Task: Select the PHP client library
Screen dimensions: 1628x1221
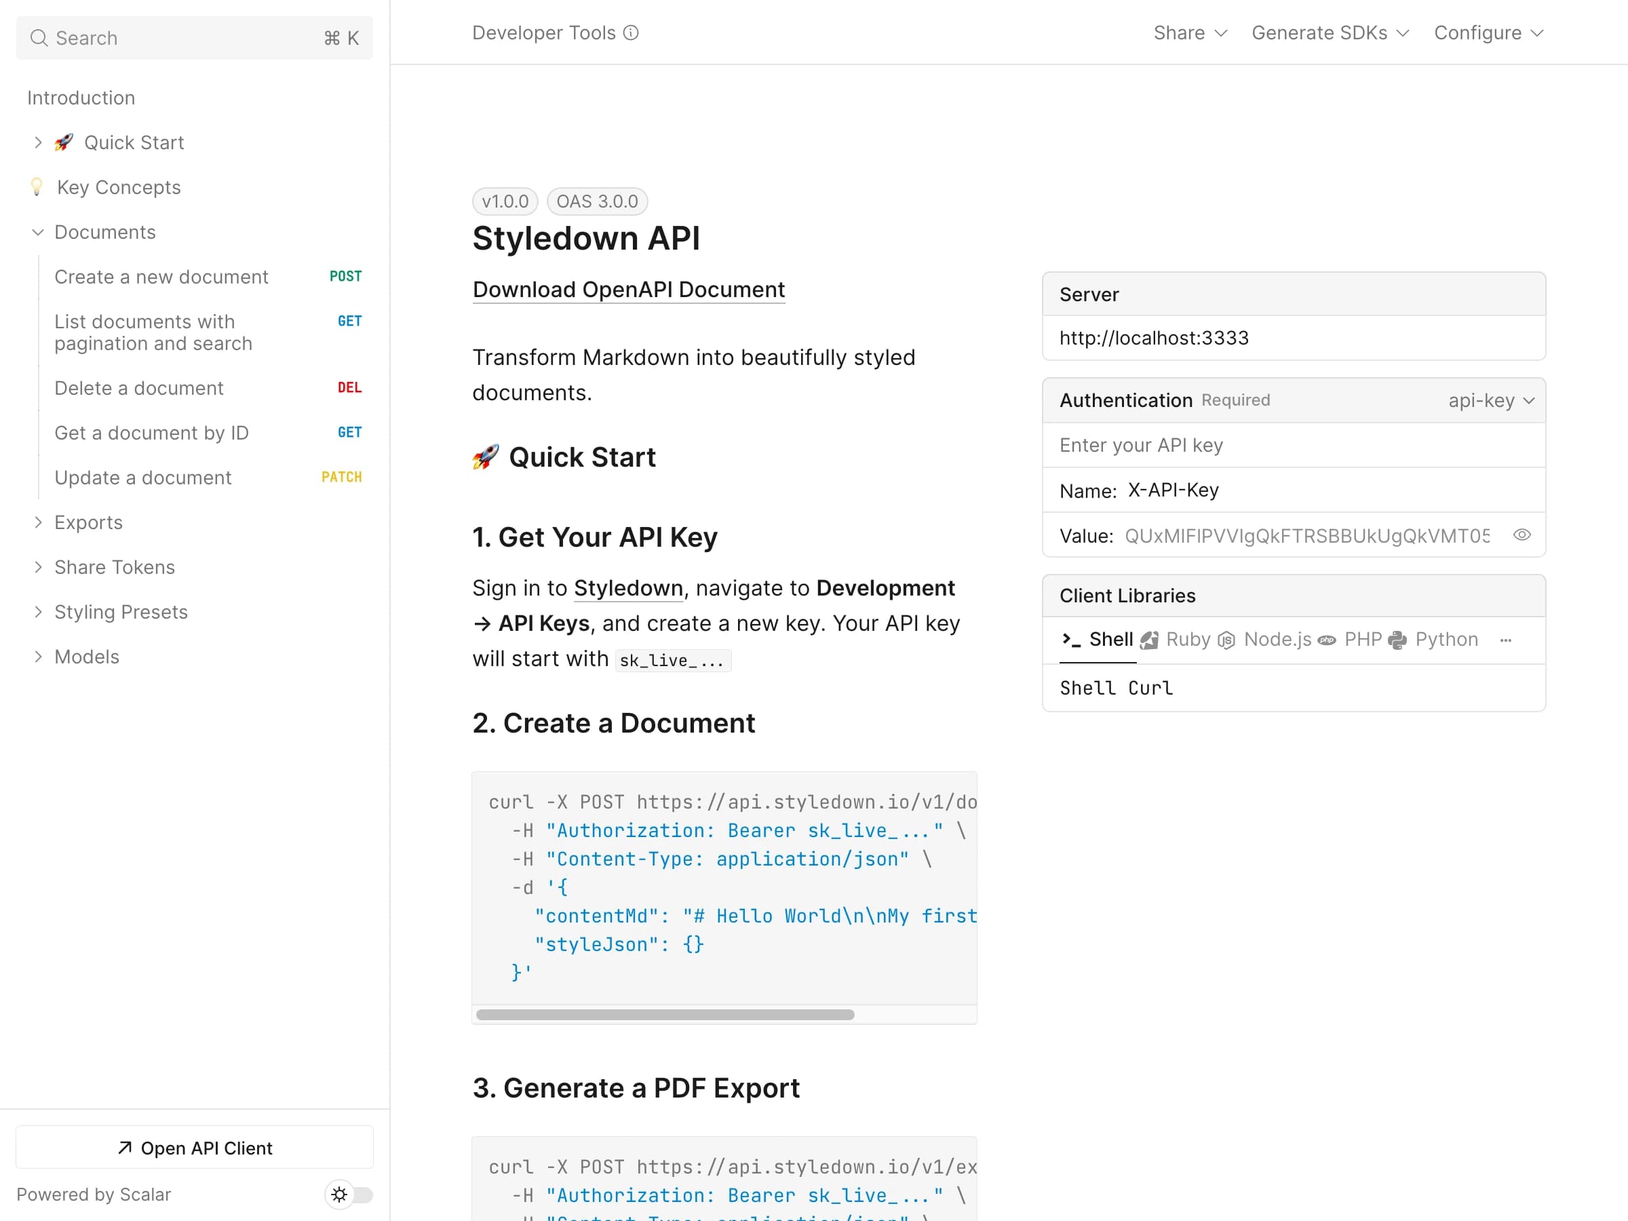Action: (1362, 639)
